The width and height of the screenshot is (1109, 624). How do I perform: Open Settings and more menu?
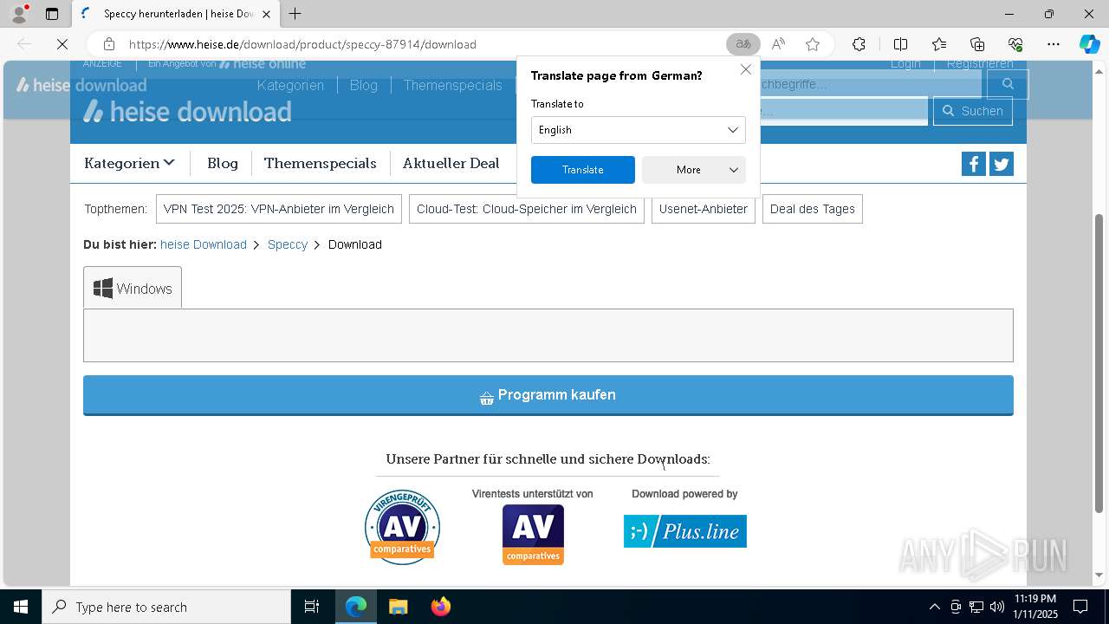coord(1054,44)
